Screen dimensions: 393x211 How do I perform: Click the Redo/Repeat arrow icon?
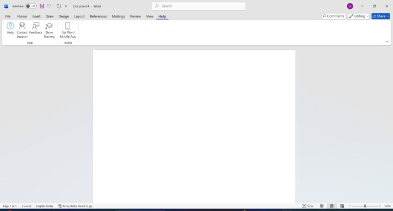[x=59, y=6]
